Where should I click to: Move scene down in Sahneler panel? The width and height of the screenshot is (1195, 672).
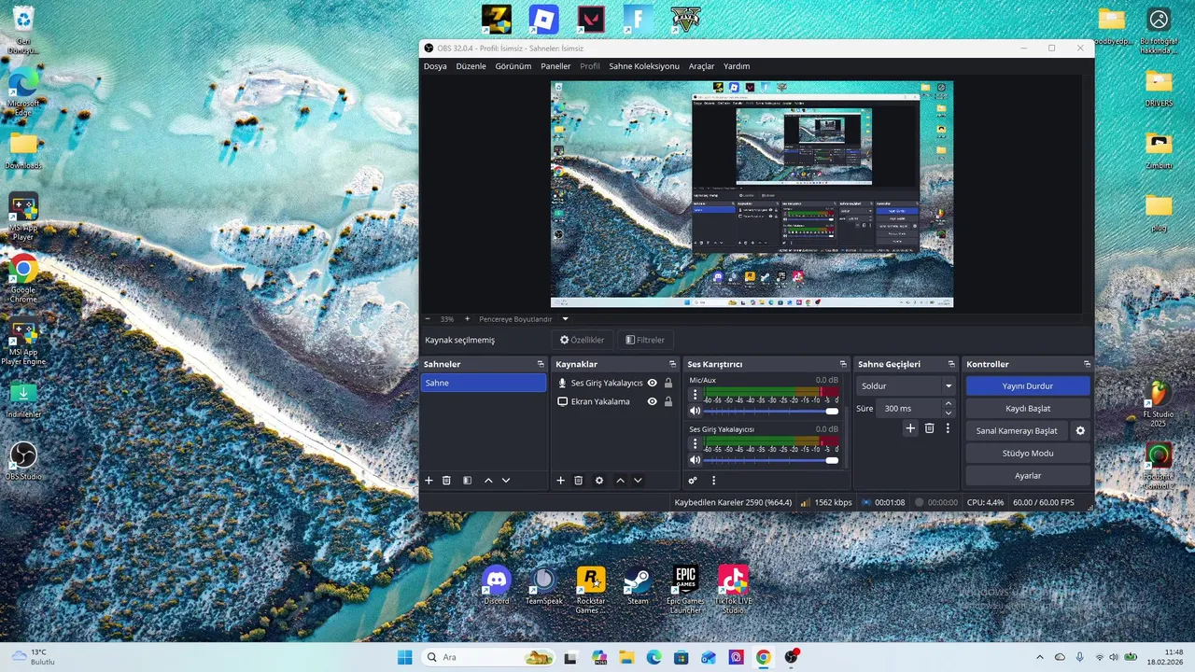pos(506,481)
